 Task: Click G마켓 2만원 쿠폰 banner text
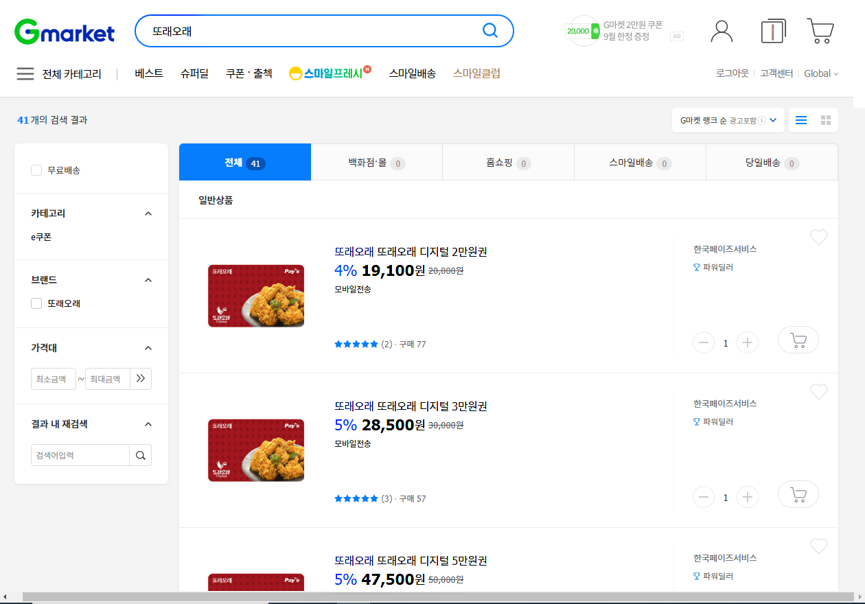633,30
